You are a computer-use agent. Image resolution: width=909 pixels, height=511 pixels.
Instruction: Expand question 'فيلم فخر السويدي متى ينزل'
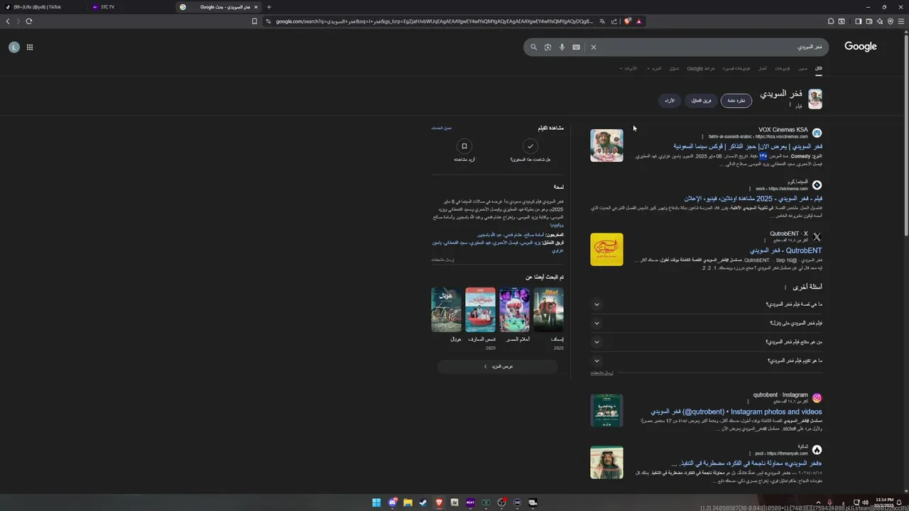[x=597, y=323]
